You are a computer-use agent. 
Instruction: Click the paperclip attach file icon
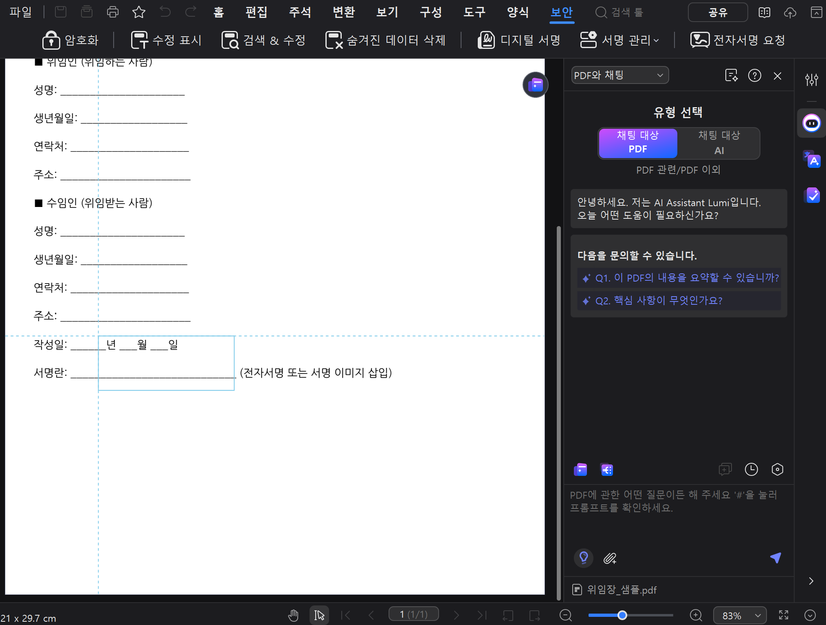[x=610, y=558]
